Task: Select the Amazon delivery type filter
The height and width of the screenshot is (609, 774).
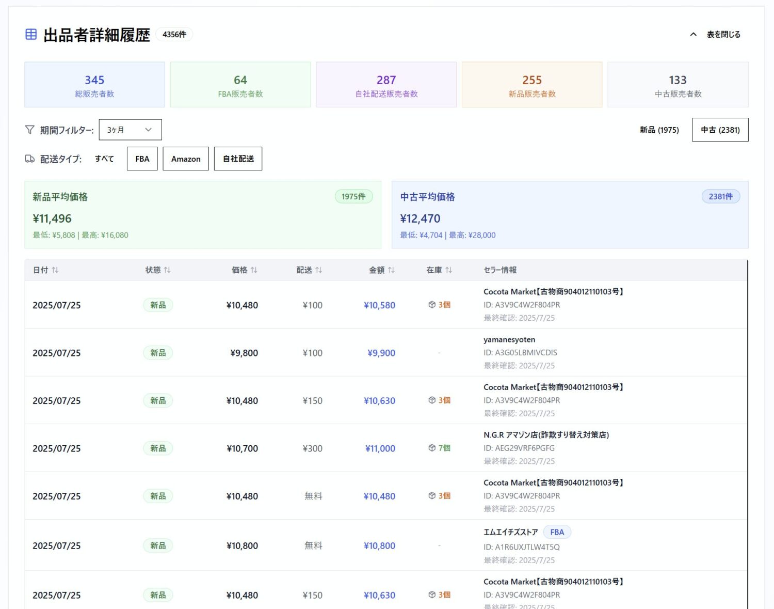Action: (x=186, y=159)
